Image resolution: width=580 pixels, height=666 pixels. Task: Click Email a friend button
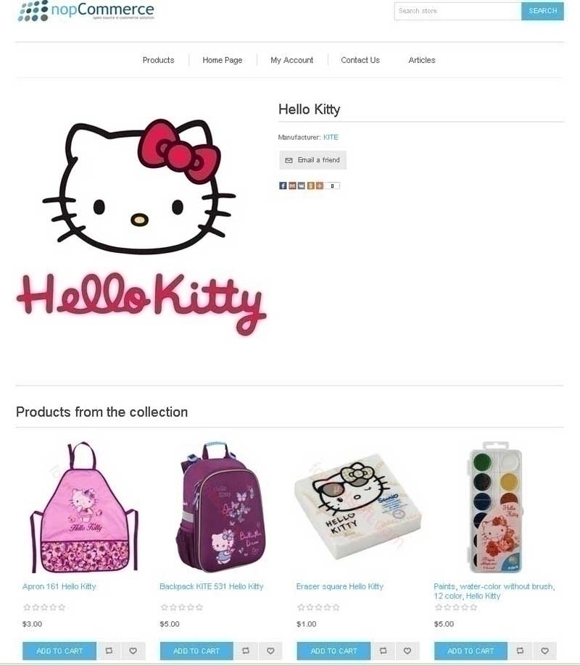pos(312,160)
